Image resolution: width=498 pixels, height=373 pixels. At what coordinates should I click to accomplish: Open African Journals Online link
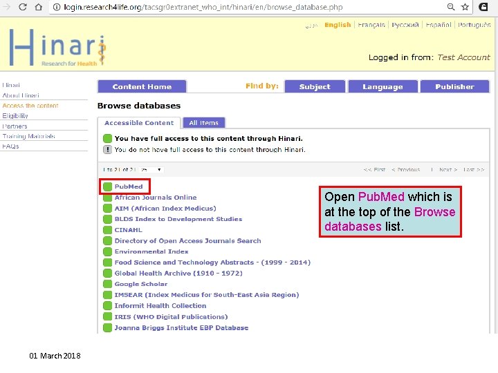tap(156, 198)
